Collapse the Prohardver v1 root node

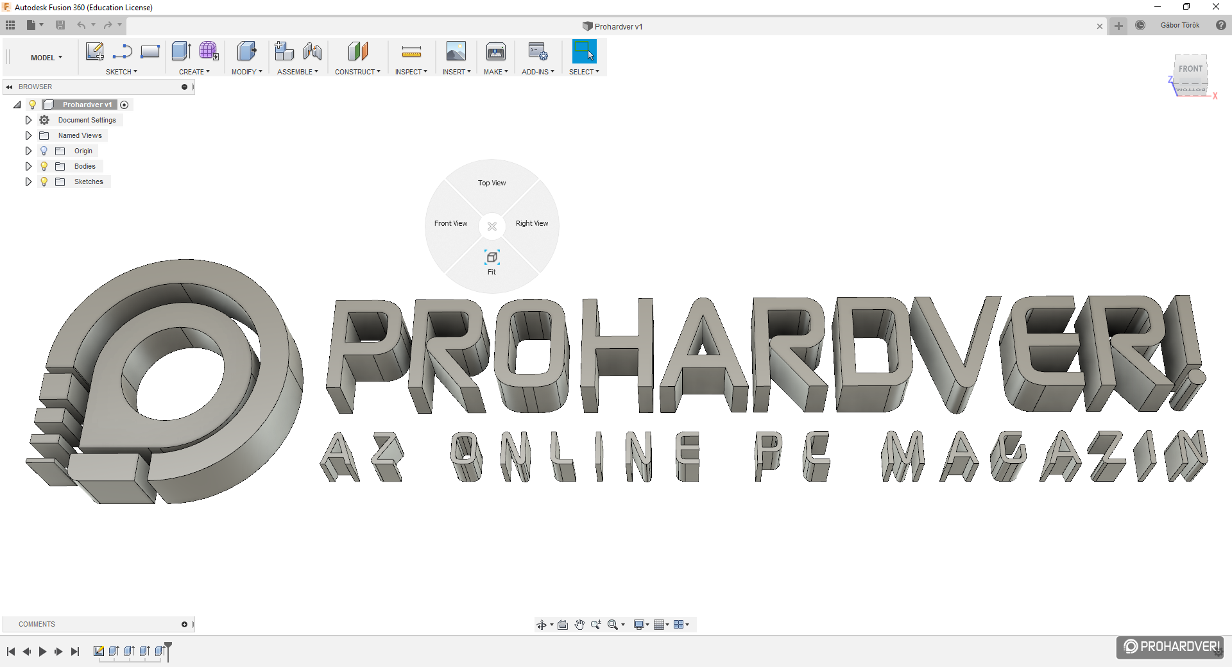click(17, 105)
